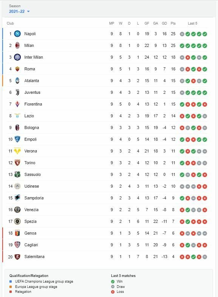Open the Fiorentina team link
The image size is (218, 297).
tap(33, 104)
